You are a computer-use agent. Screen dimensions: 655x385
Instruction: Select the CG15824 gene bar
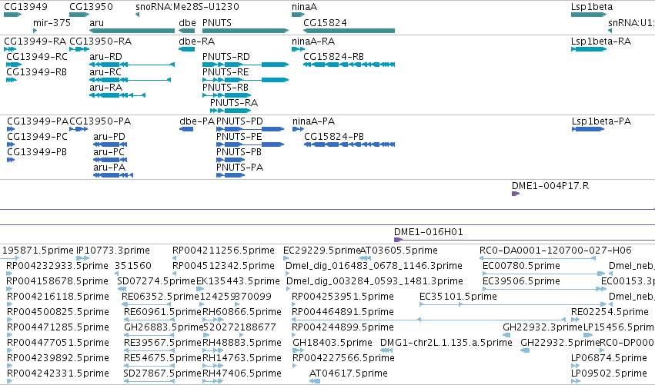pos(349,31)
